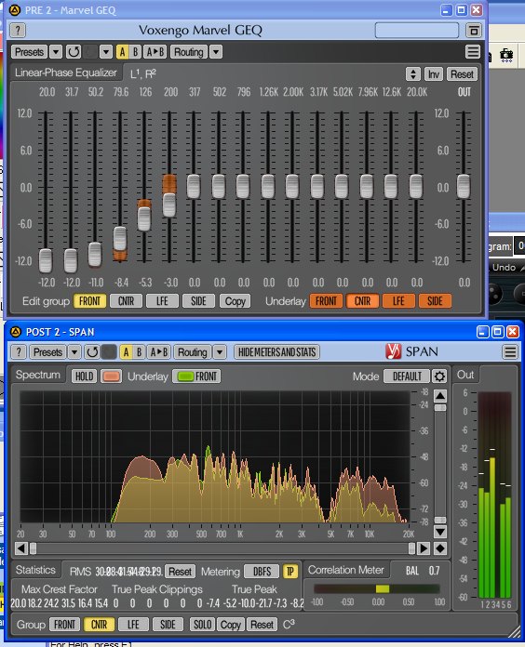The height and width of the screenshot is (647, 525).
Task: Click Marvel GEQ title bar app icon
Action: [15, 10]
